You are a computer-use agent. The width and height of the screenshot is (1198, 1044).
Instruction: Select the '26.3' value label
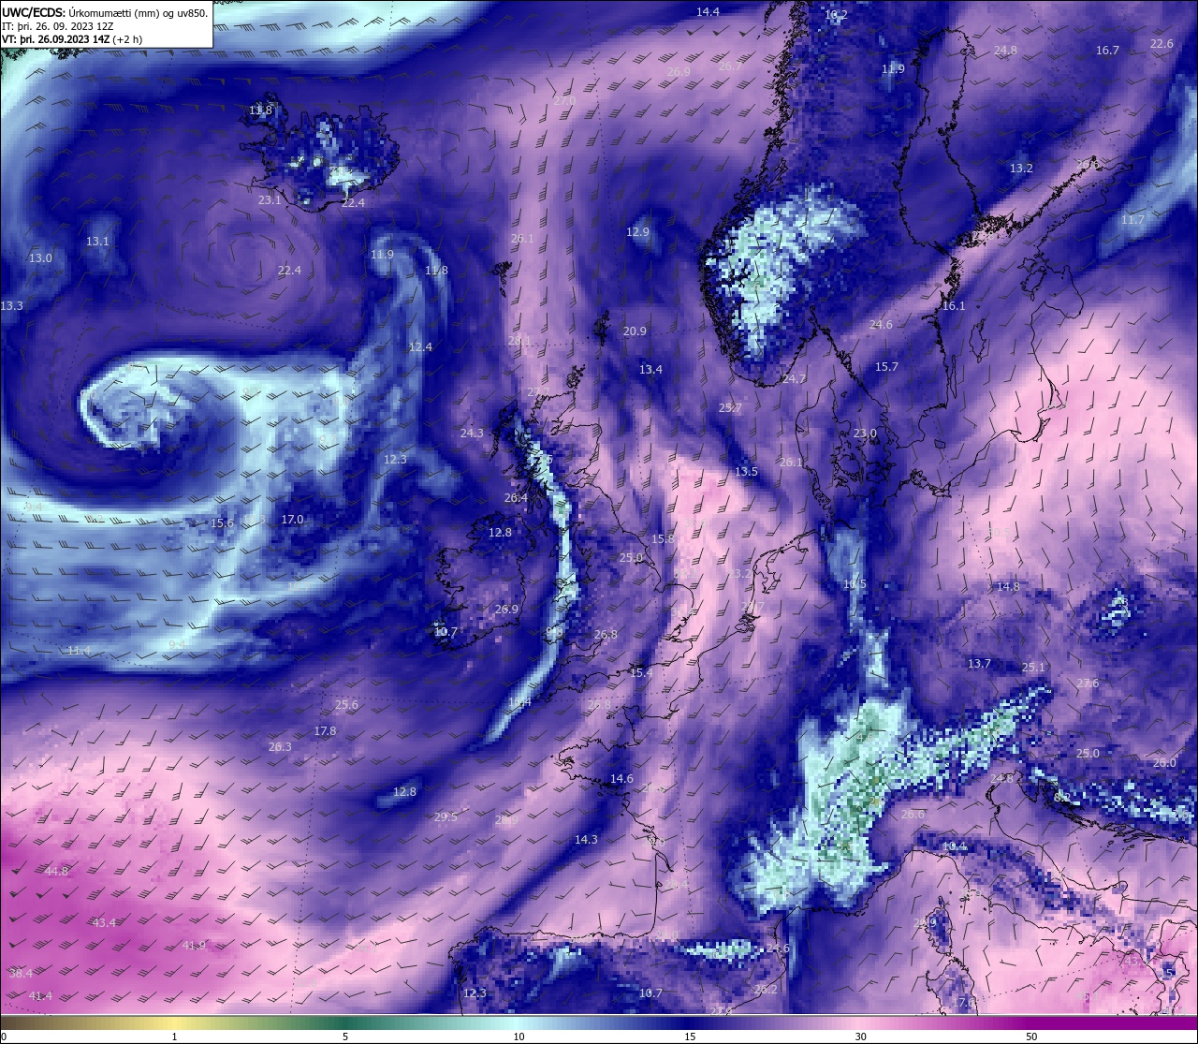280,747
